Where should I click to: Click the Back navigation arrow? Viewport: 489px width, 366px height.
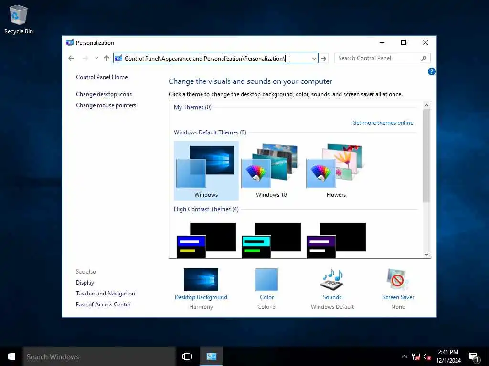point(71,58)
